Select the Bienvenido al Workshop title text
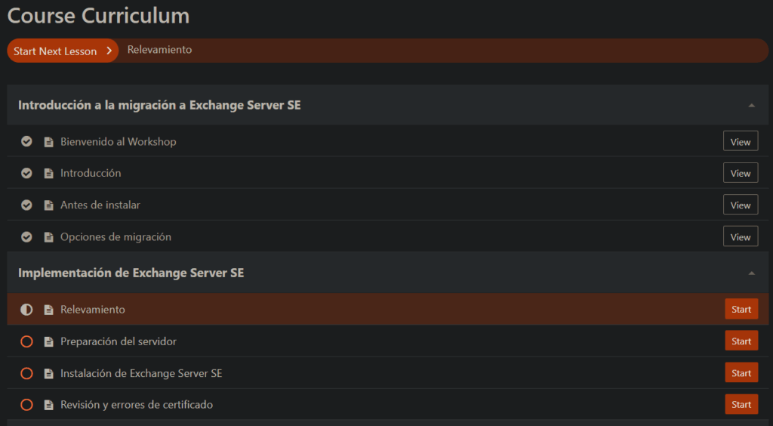 119,141
